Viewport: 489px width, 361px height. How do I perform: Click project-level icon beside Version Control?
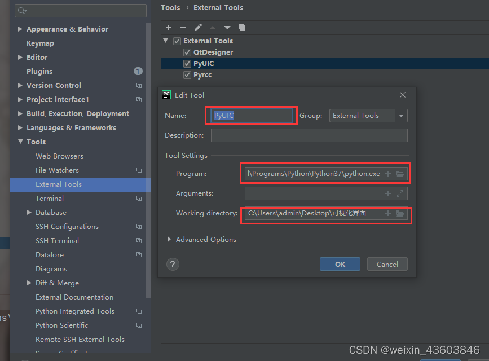coord(139,86)
